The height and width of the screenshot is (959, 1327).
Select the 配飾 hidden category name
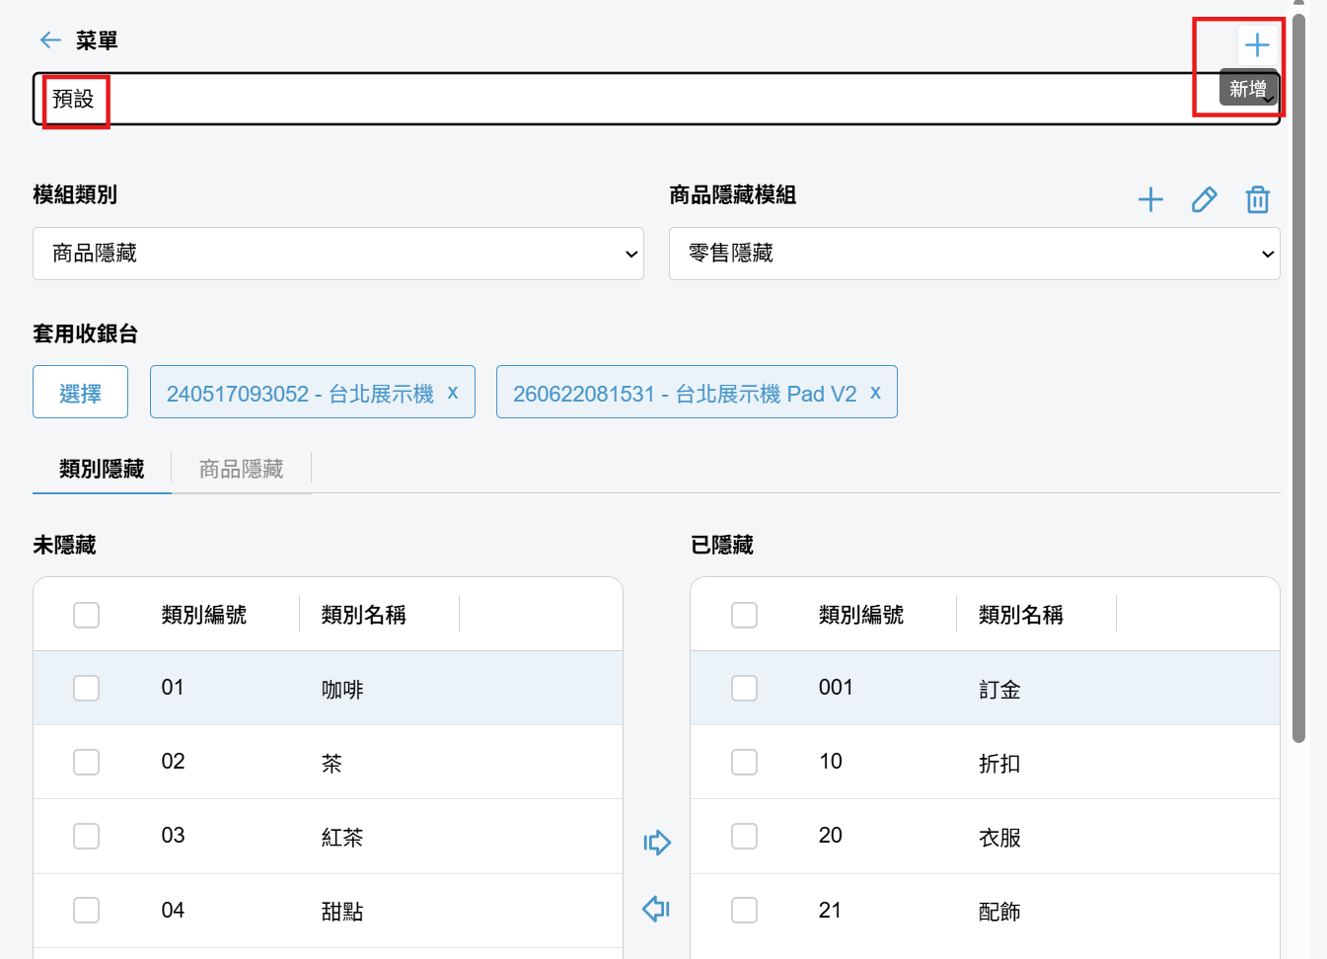pos(999,912)
